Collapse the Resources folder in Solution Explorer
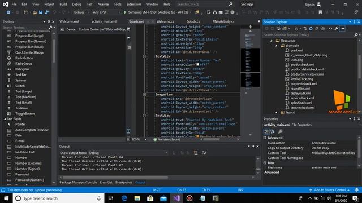This screenshot has width=362, height=203. click(271, 41)
